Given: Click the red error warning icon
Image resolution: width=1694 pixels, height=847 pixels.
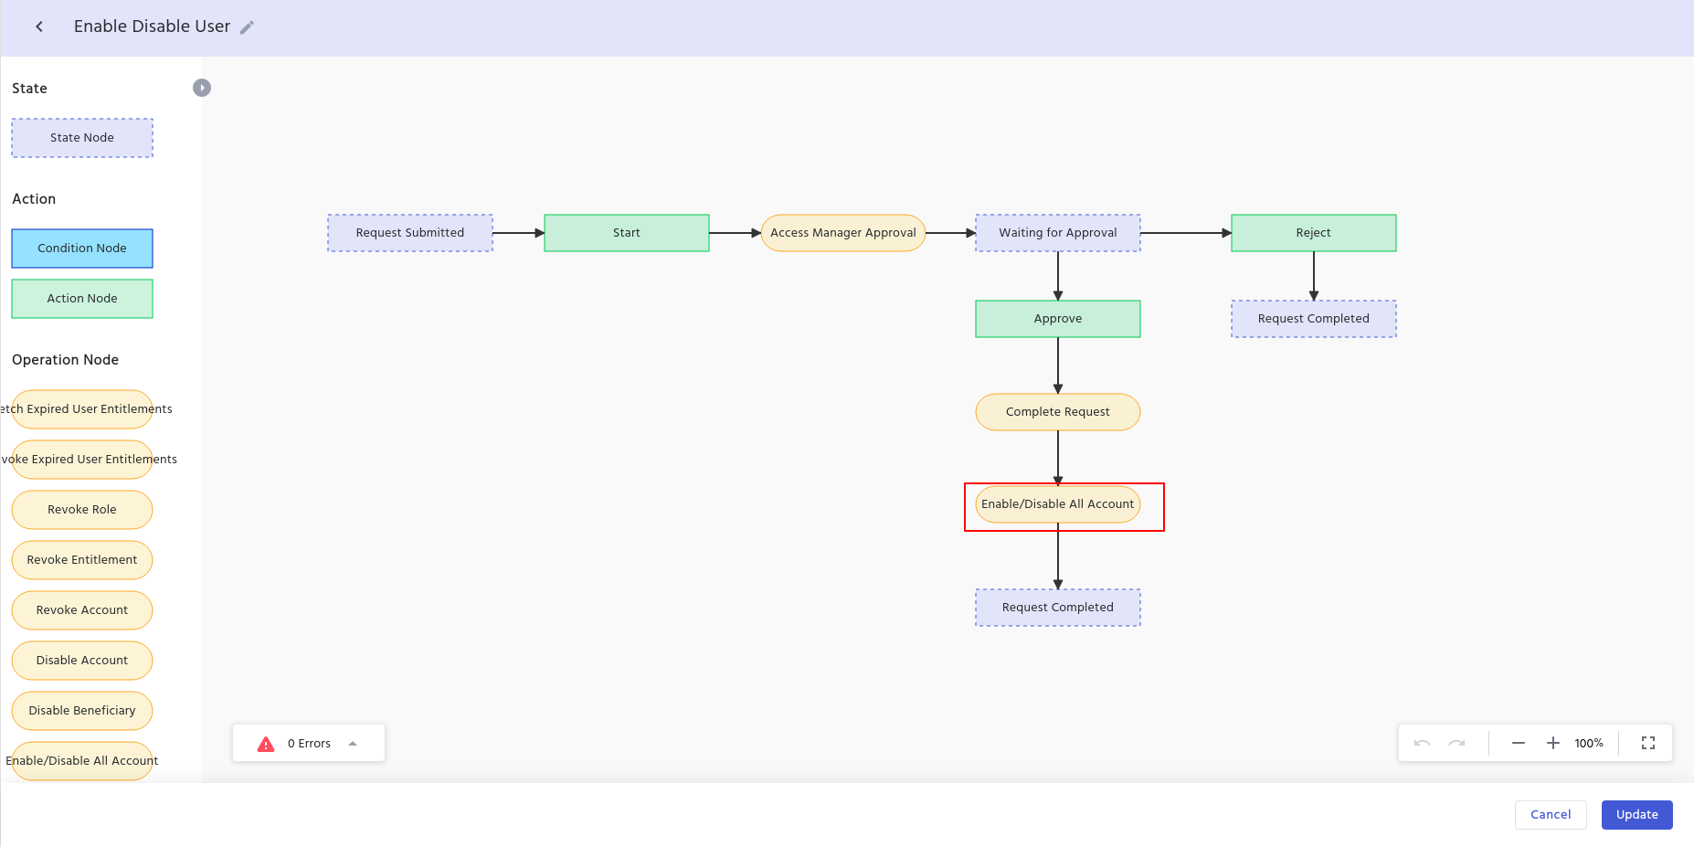Looking at the screenshot, I should 266,744.
